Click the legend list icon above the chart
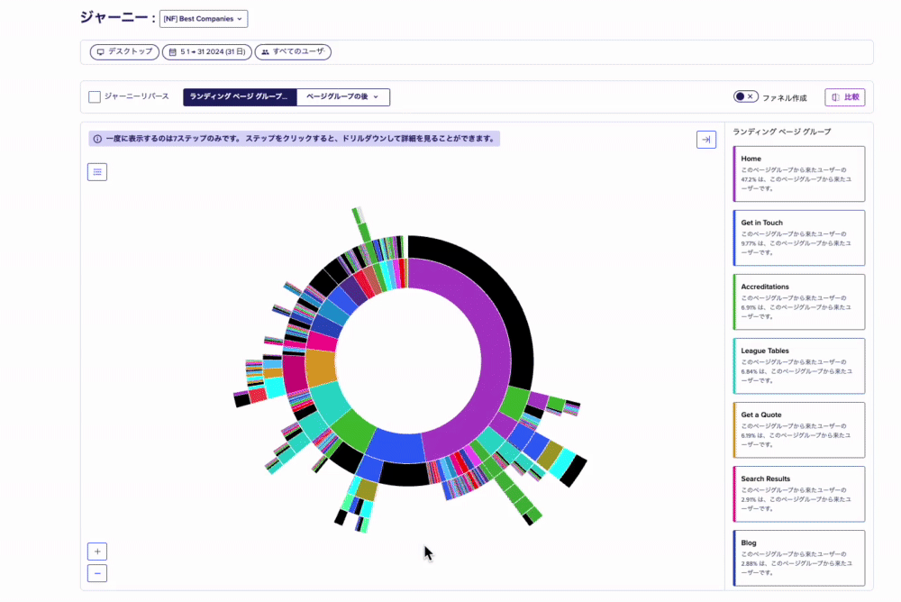 97,171
